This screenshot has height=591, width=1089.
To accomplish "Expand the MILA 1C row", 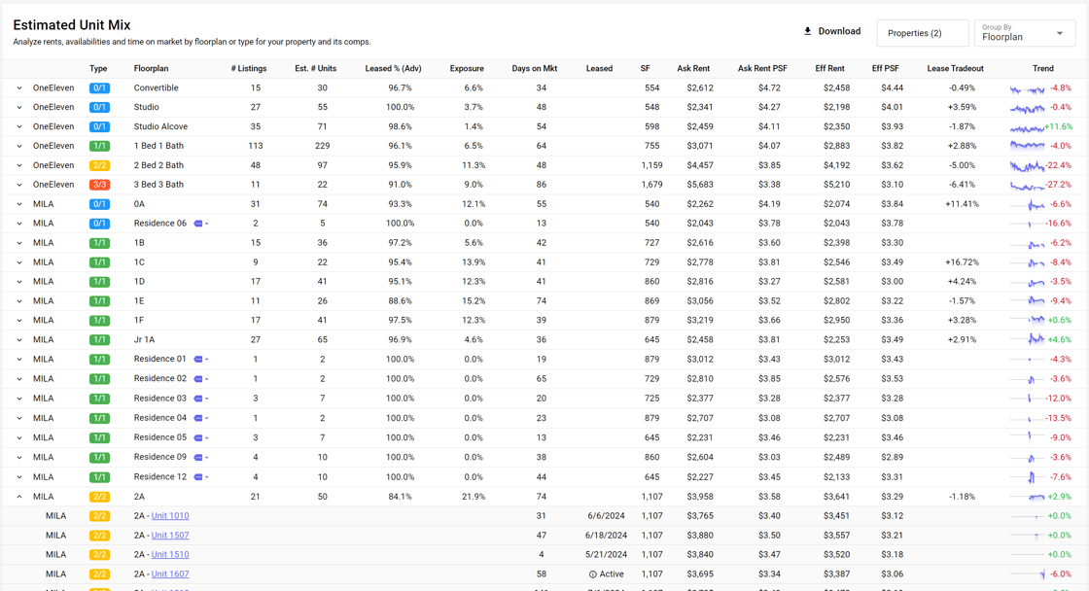I will pyautogui.click(x=19, y=262).
